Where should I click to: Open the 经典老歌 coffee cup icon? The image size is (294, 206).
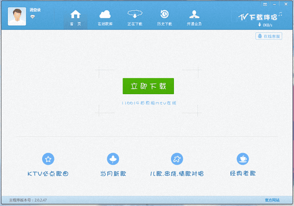click(x=242, y=158)
